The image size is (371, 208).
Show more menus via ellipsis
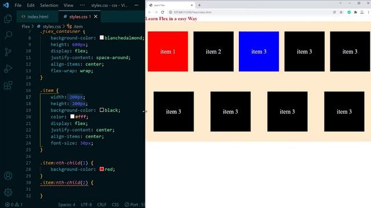82,5
